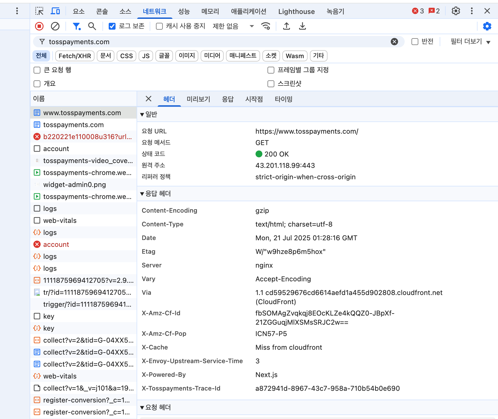Select the failed red account request
498x419 pixels.
(x=83, y=245)
